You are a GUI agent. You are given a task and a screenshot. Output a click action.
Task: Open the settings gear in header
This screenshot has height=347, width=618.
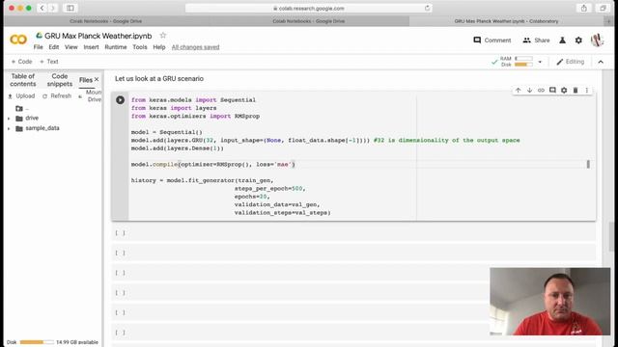tap(578, 40)
